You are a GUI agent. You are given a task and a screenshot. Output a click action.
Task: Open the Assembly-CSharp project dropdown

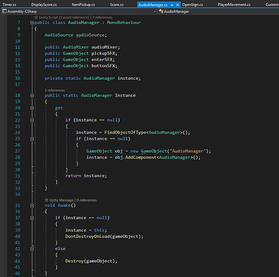(x=155, y=11)
